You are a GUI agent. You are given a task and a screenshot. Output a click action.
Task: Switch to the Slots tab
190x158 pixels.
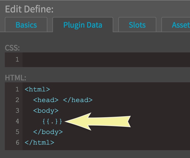tap(137, 25)
